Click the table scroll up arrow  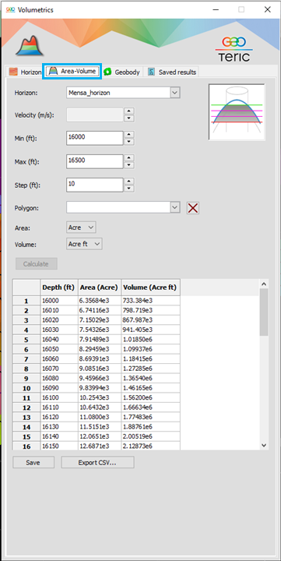(264, 284)
